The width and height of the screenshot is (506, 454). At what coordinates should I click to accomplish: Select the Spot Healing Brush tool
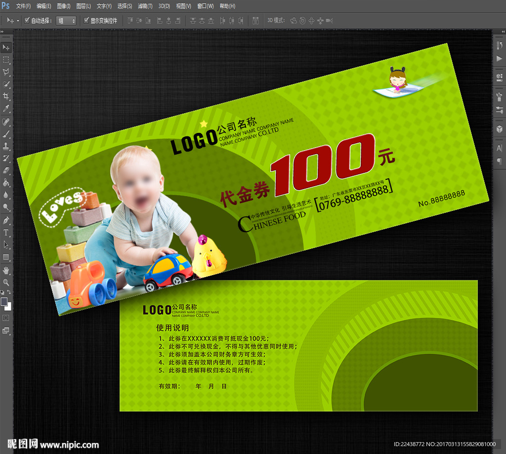[6, 122]
